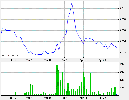Select the 0.01 price axis label

[x=122, y=8]
